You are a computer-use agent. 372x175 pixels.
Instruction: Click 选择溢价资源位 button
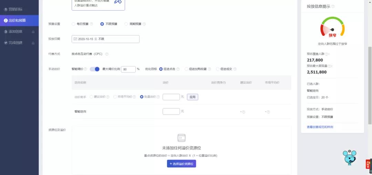click(182, 164)
